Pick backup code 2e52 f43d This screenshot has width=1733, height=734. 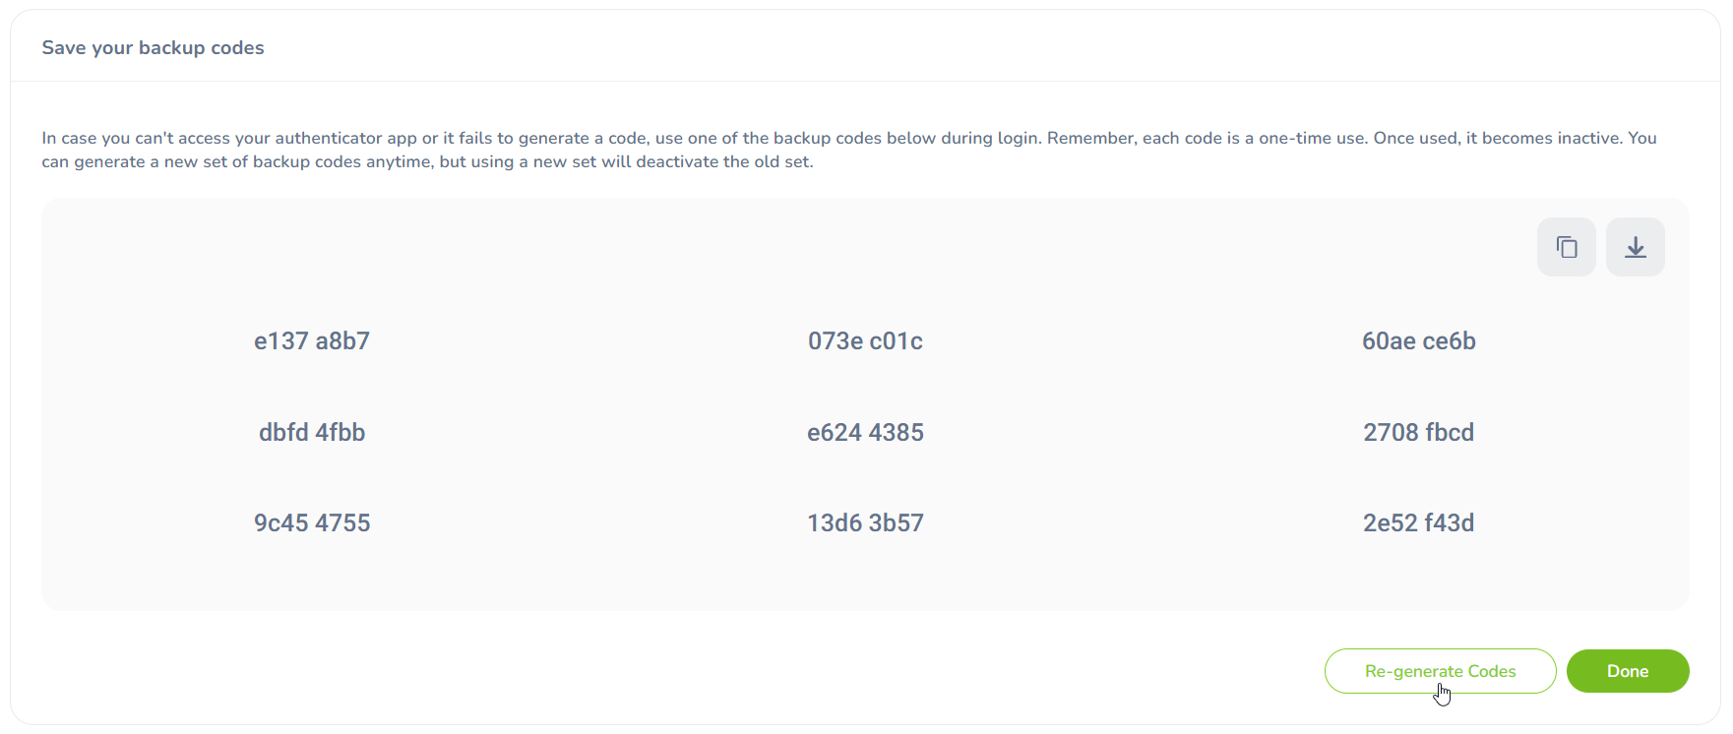pos(1418,522)
